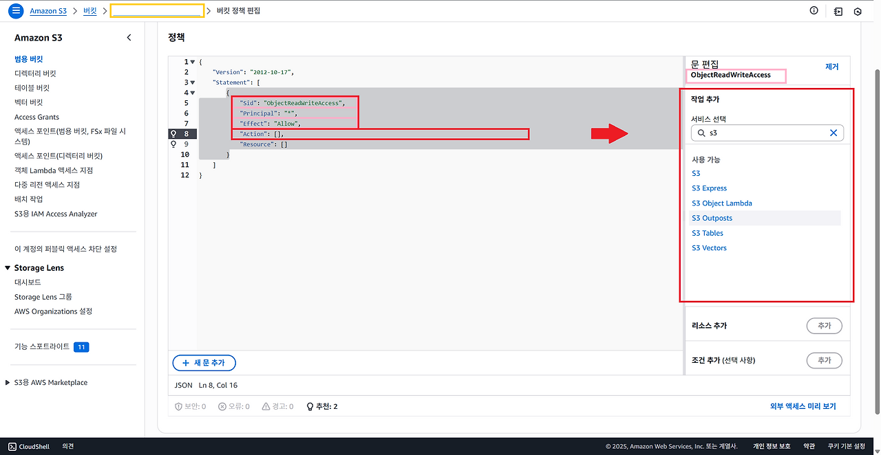The height and width of the screenshot is (455, 881).
Task: Open CloudShell in footer
Action: point(28,447)
